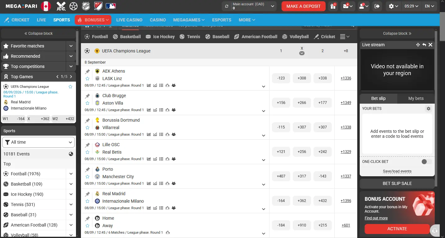Select the Ice Hockey sport tab

tap(160, 37)
